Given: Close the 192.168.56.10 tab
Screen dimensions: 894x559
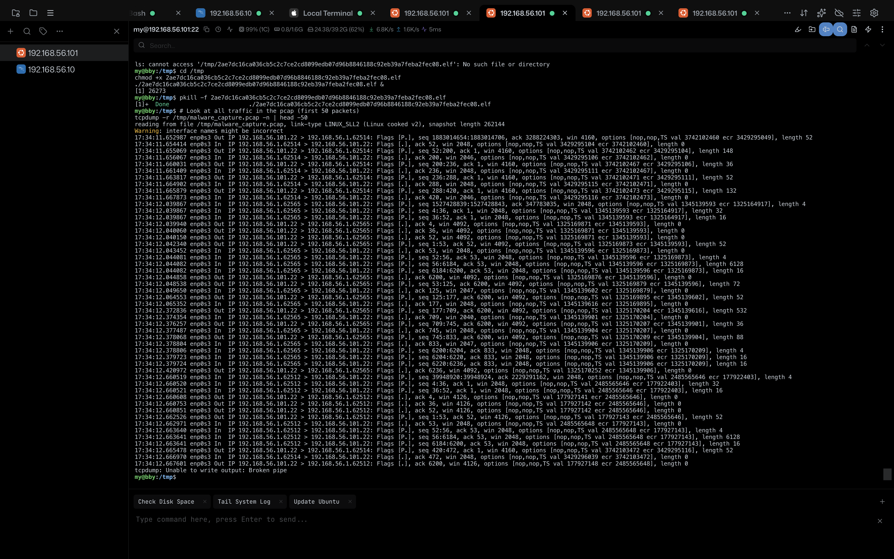Looking at the screenshot, I should 272,13.
